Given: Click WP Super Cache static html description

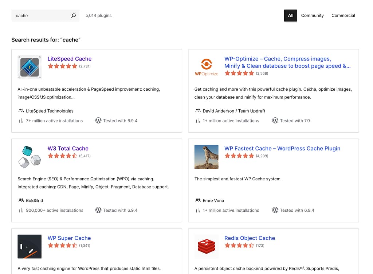Looking at the screenshot, I should point(89,269).
